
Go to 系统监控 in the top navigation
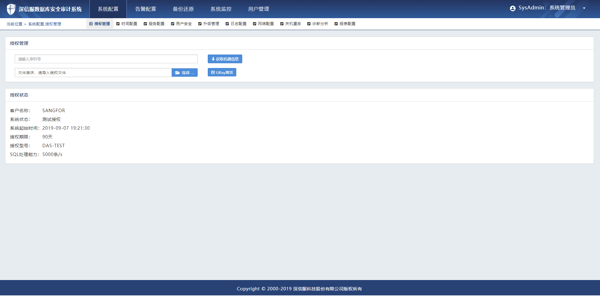coord(221,9)
